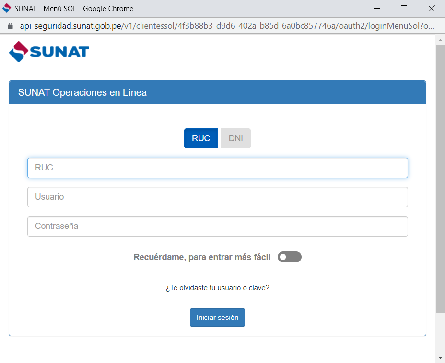Image resolution: width=445 pixels, height=363 pixels.
Task: Minimize the Chrome window
Action: (x=377, y=9)
